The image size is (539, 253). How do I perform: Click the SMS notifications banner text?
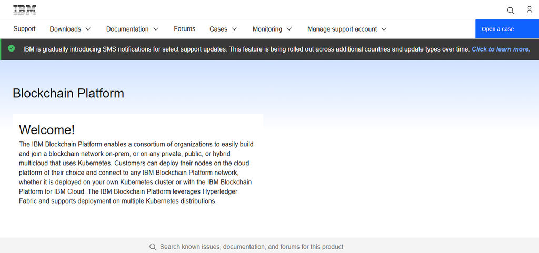pos(246,49)
